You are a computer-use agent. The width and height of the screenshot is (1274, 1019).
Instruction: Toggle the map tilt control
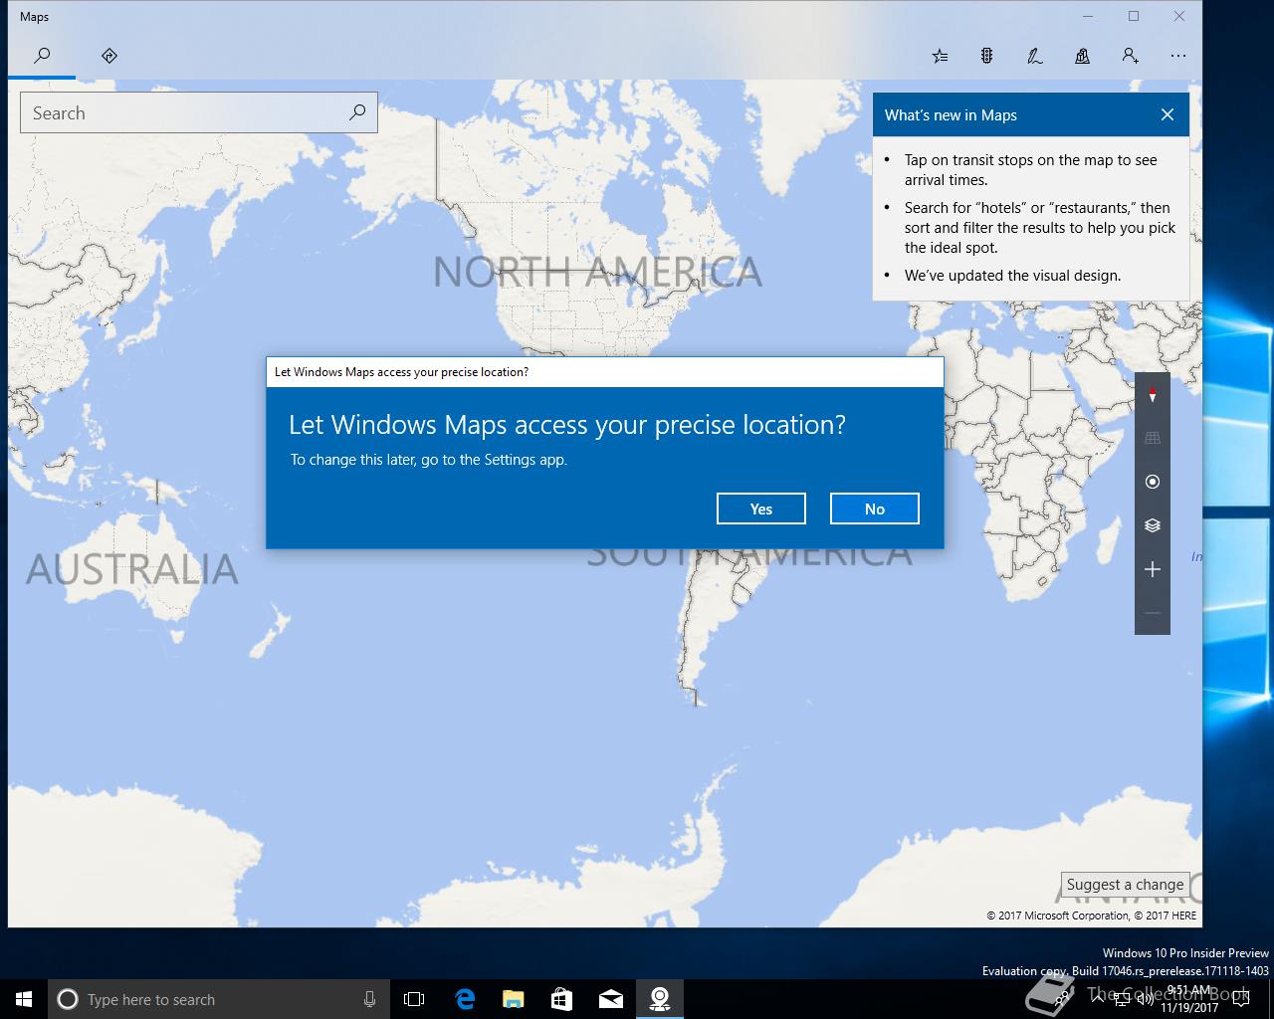pos(1153,438)
